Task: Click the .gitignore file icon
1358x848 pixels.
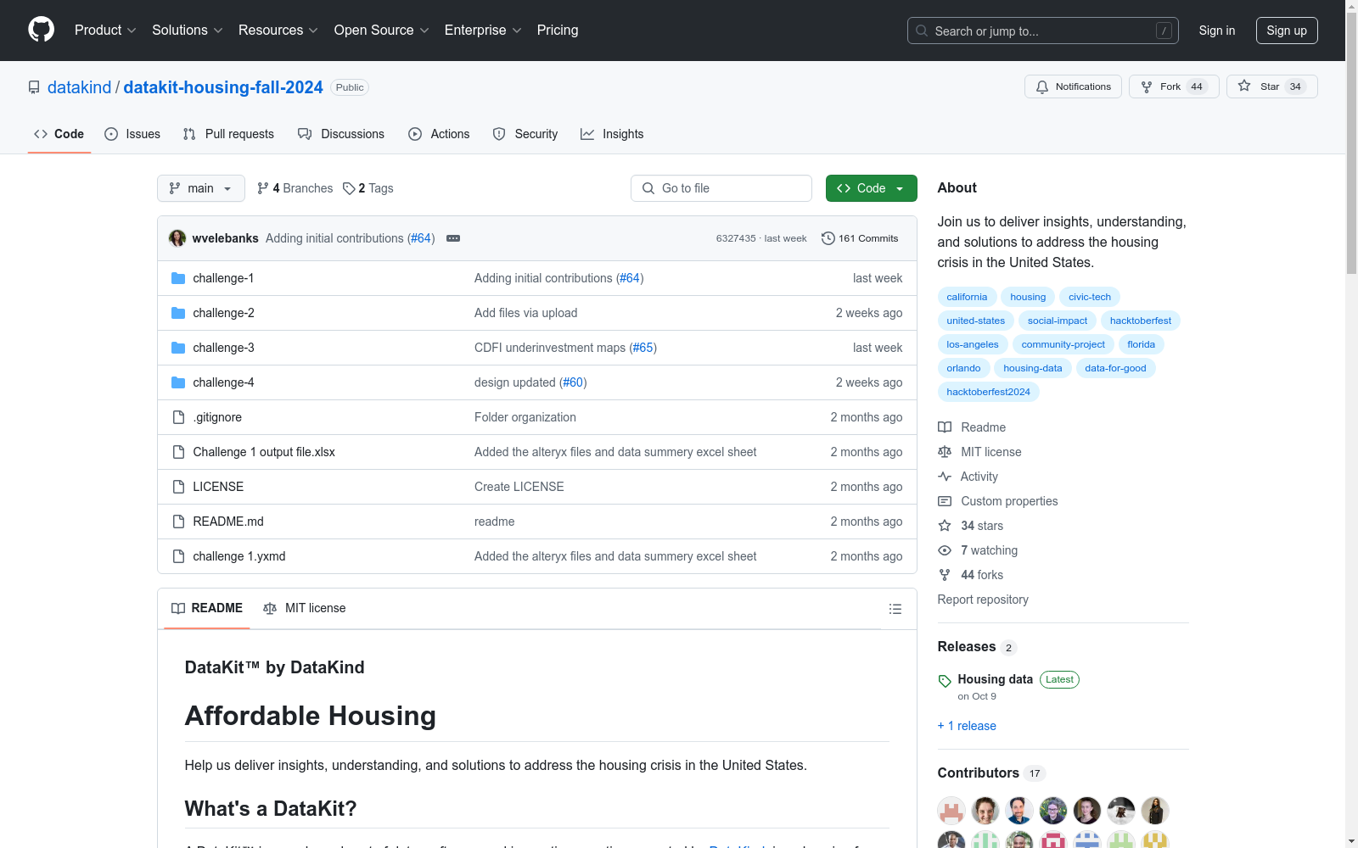Action: tap(178, 417)
